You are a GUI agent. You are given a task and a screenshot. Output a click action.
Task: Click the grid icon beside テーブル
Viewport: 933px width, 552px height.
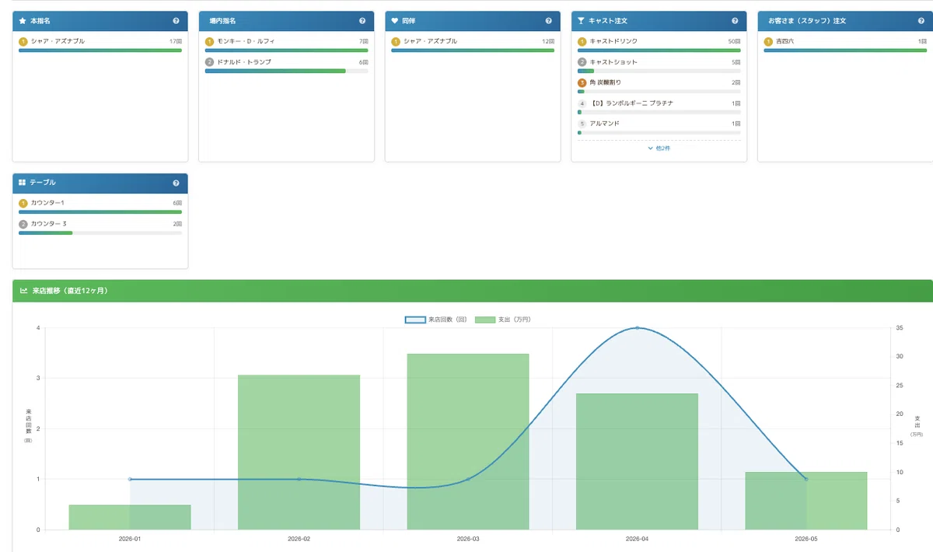(23, 183)
